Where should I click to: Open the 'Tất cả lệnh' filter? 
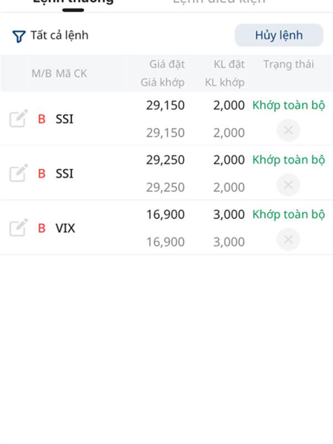(x=59, y=36)
